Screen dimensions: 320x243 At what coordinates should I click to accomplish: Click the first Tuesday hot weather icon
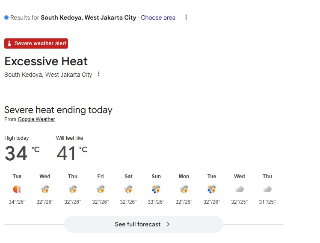point(17,189)
